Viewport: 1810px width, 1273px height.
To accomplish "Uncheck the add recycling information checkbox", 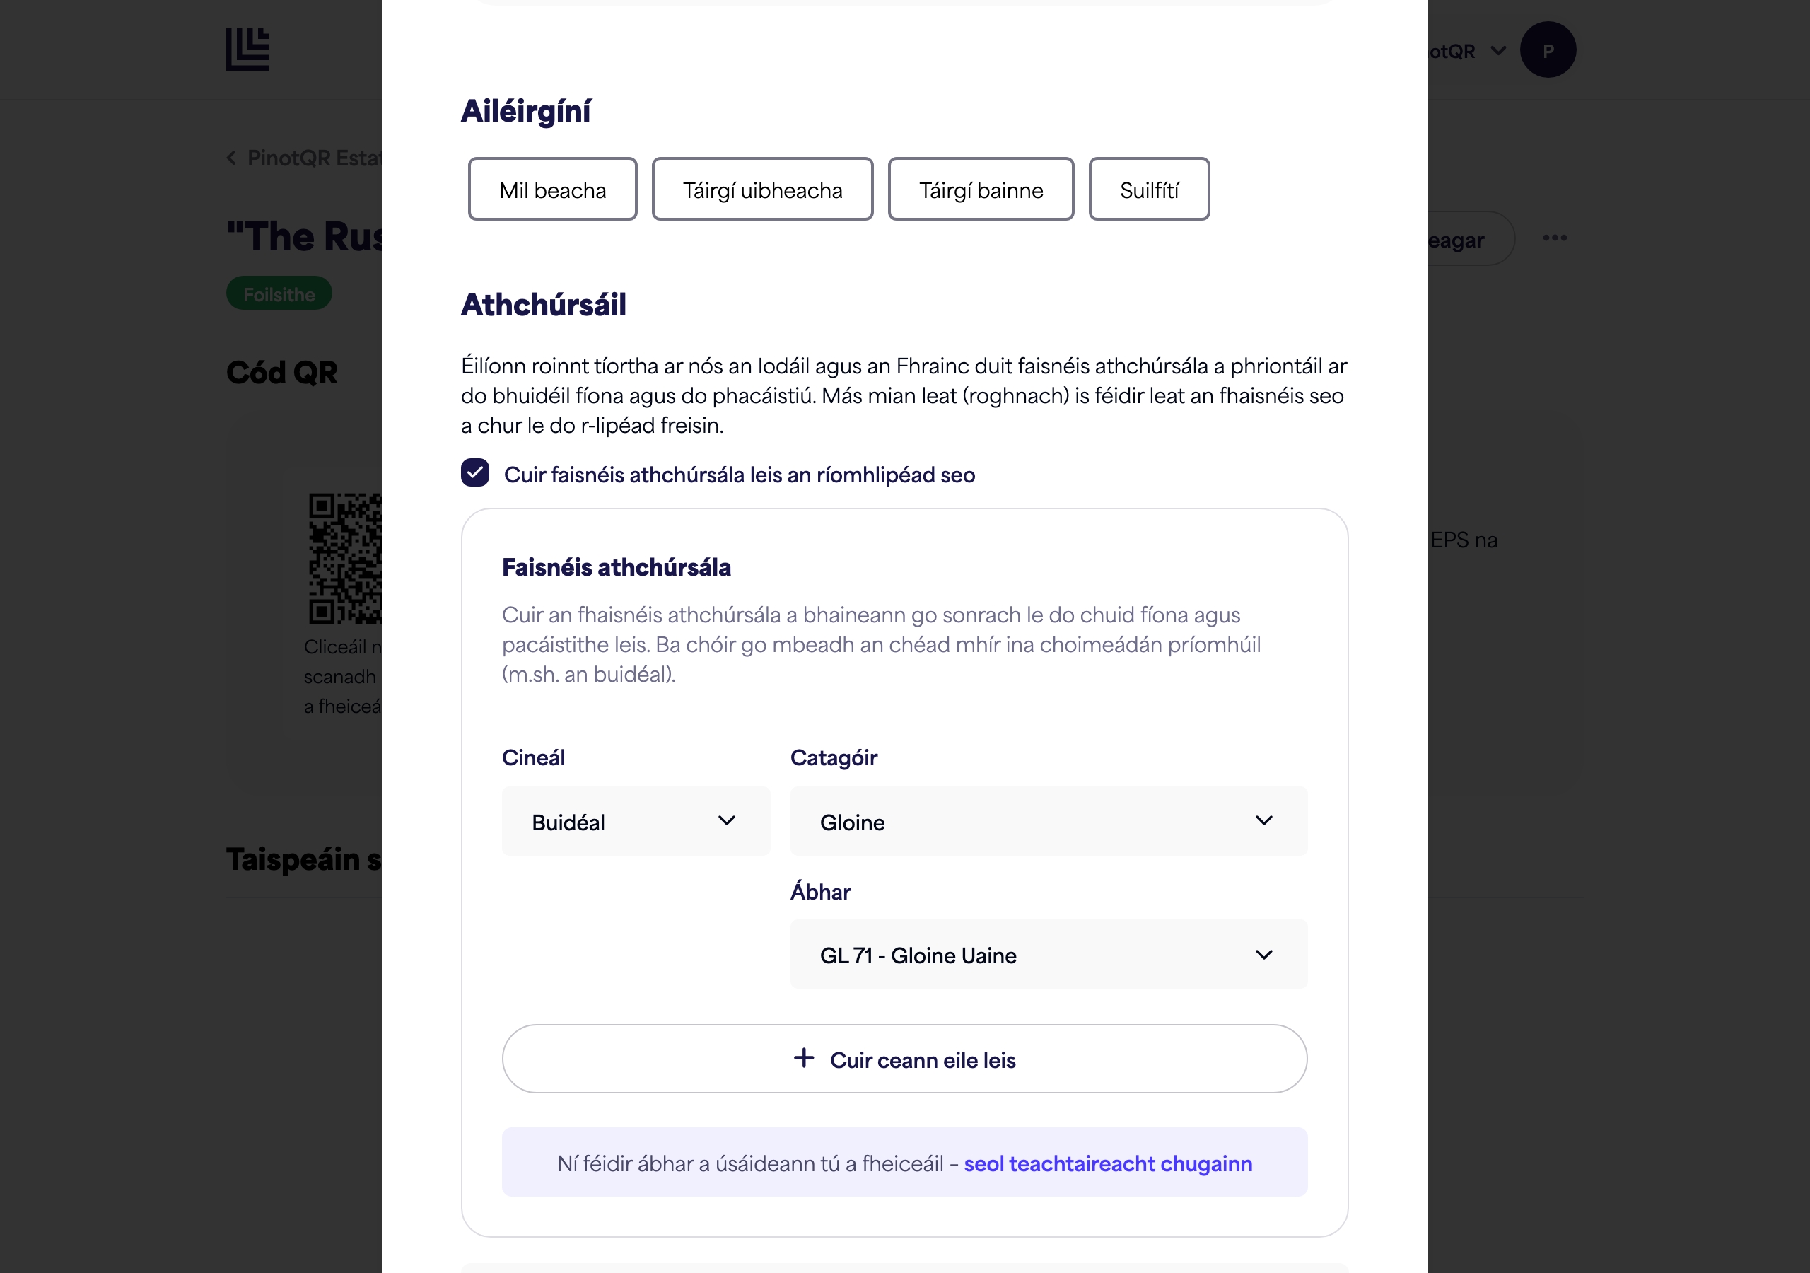I will [475, 473].
